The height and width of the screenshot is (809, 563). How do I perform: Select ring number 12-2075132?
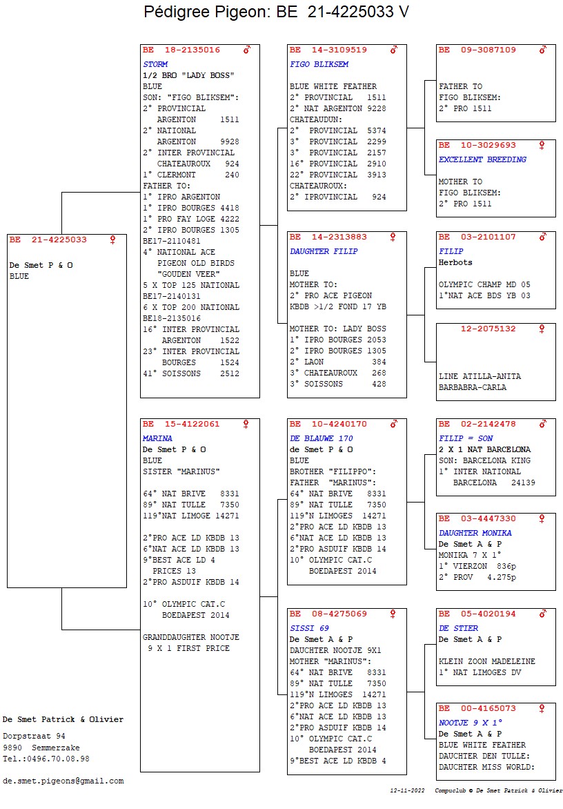click(x=488, y=329)
